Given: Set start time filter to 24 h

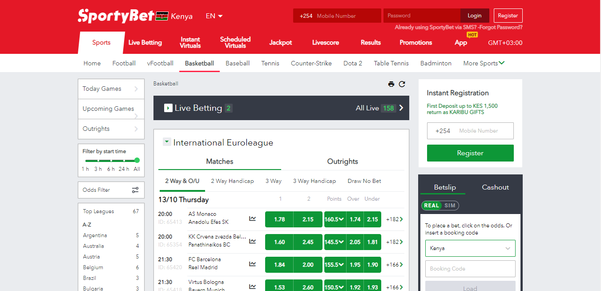Looking at the screenshot, I should pos(124,169).
